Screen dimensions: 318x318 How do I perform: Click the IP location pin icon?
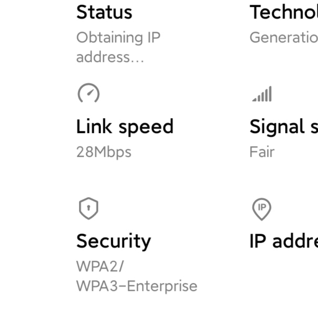coord(261,208)
